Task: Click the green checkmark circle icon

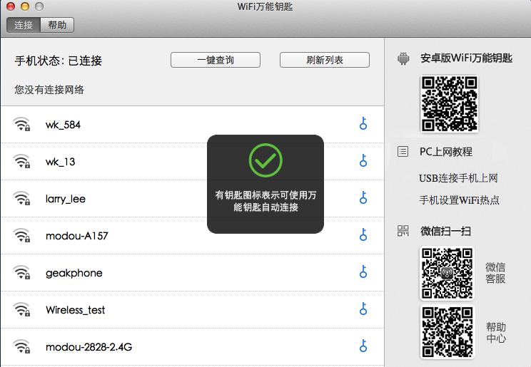Action: (265, 160)
